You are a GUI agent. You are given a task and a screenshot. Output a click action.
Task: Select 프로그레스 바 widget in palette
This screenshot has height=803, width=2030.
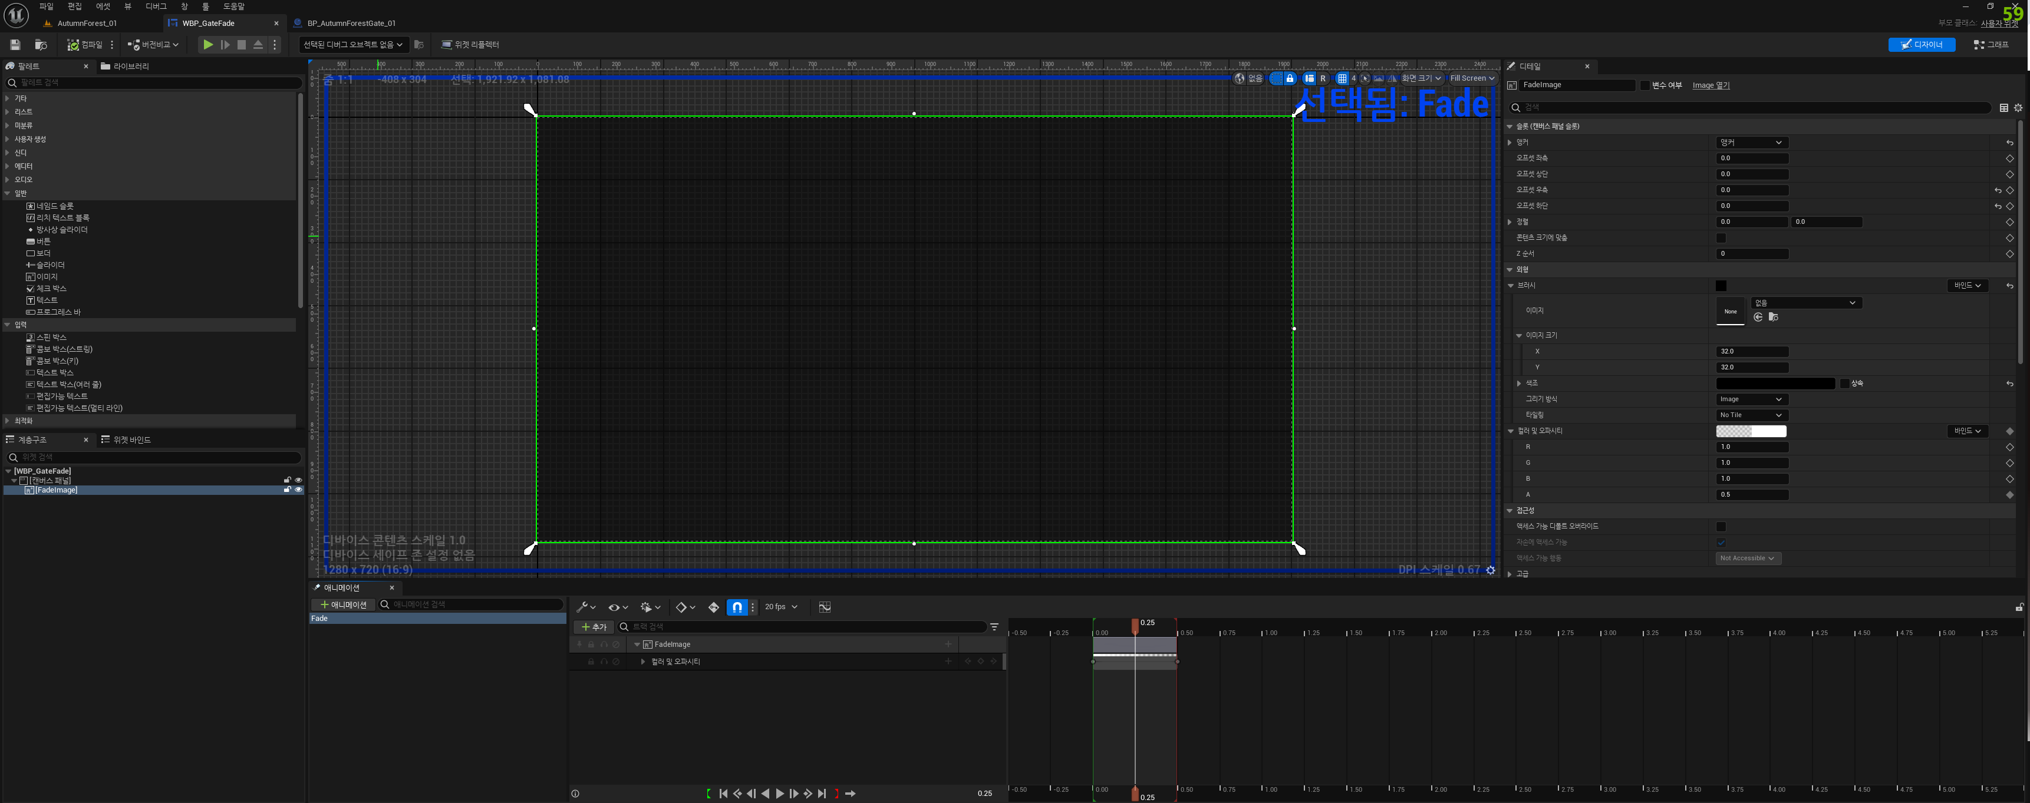coord(54,312)
